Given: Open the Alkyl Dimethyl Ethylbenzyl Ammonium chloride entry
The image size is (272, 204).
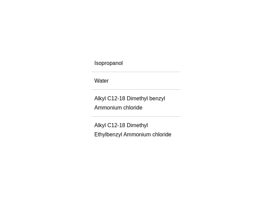Looking at the screenshot, I should (x=136, y=130).
